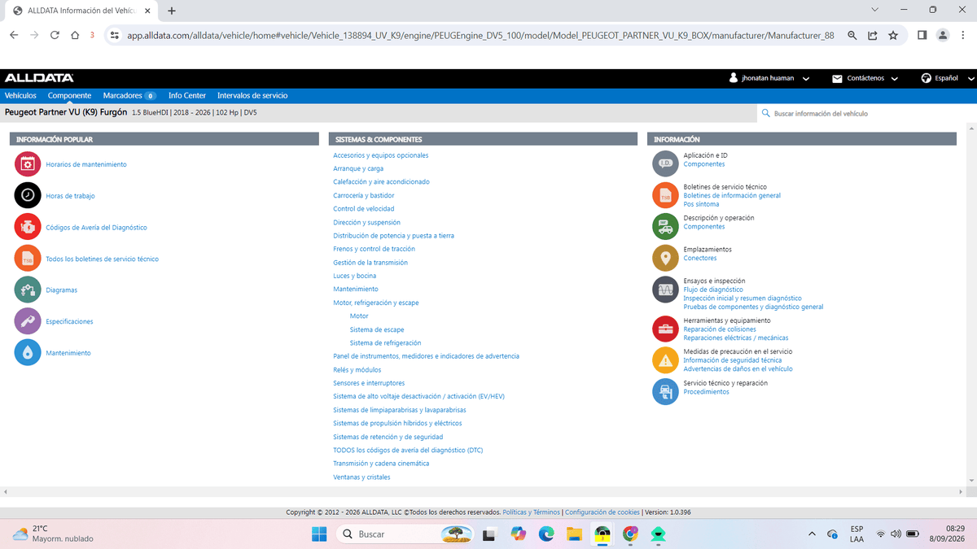Open Google Chrome from the taskbar

point(629,534)
